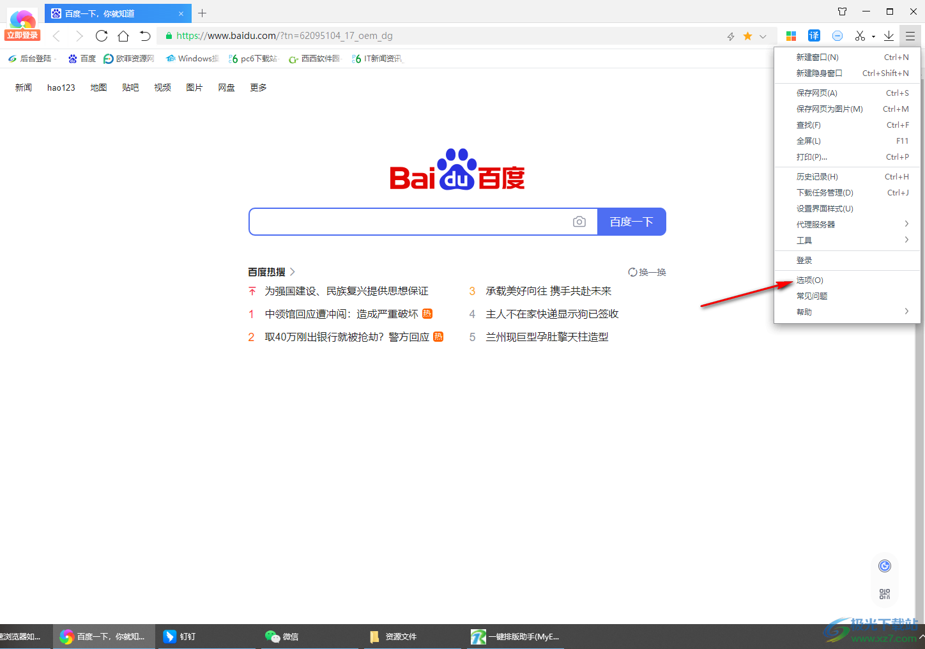Screen dimensions: 925x649
Task: Click the QR code icon at bottom right
Action: point(884,593)
